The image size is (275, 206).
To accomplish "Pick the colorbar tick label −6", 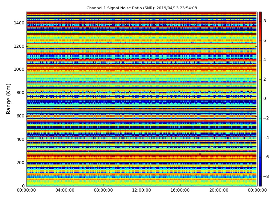I will click(266, 157).
